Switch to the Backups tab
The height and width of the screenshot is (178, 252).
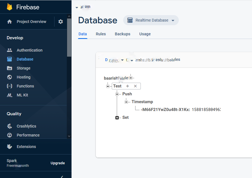(x=122, y=34)
